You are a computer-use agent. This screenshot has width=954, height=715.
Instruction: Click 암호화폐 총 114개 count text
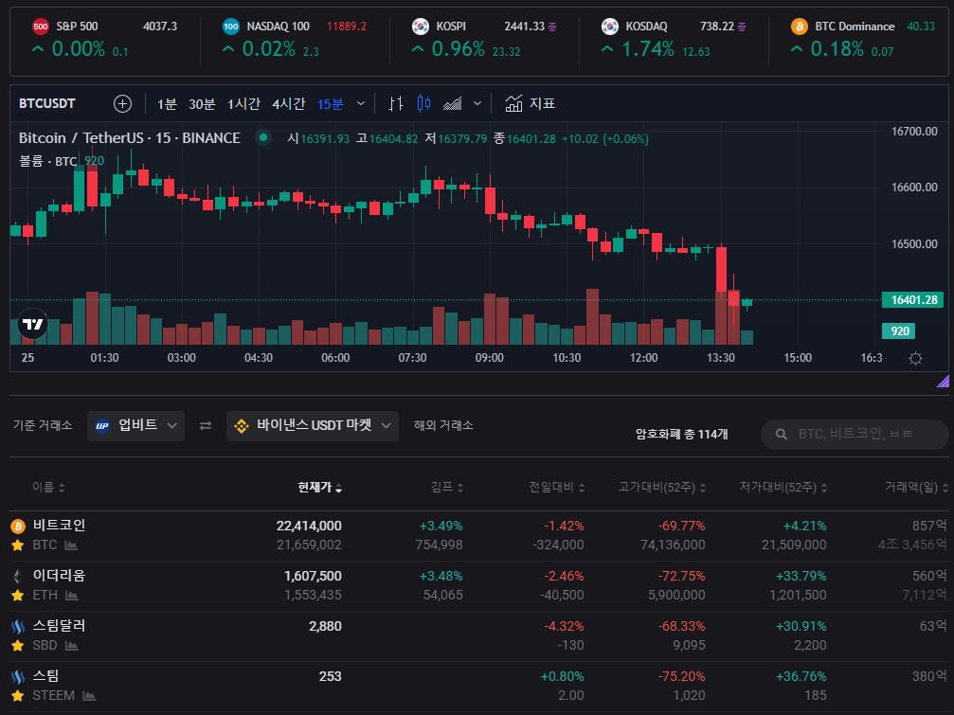(681, 434)
